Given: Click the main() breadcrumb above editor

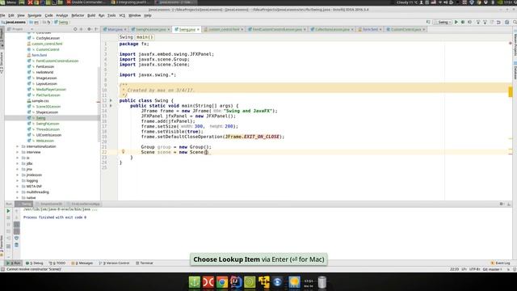Looking at the screenshot, I should pyautogui.click(x=145, y=37).
